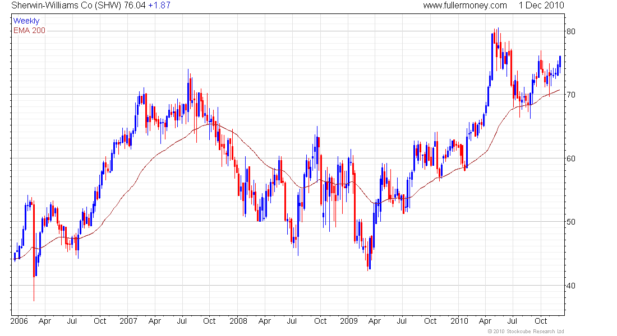
Task: Select the 2010 year marker on time axis
Action: pos(459,321)
